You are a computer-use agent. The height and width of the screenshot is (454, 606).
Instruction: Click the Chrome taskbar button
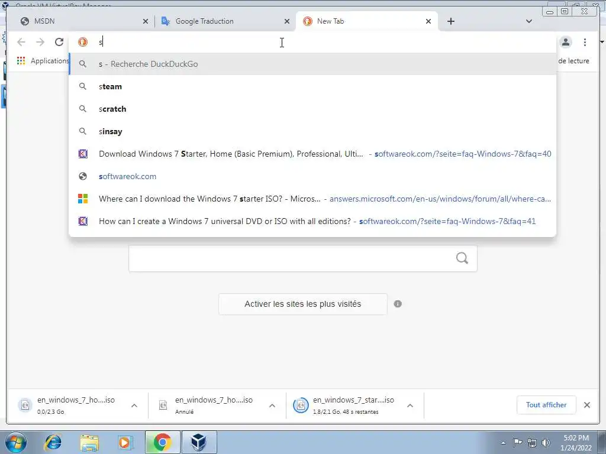(x=162, y=442)
